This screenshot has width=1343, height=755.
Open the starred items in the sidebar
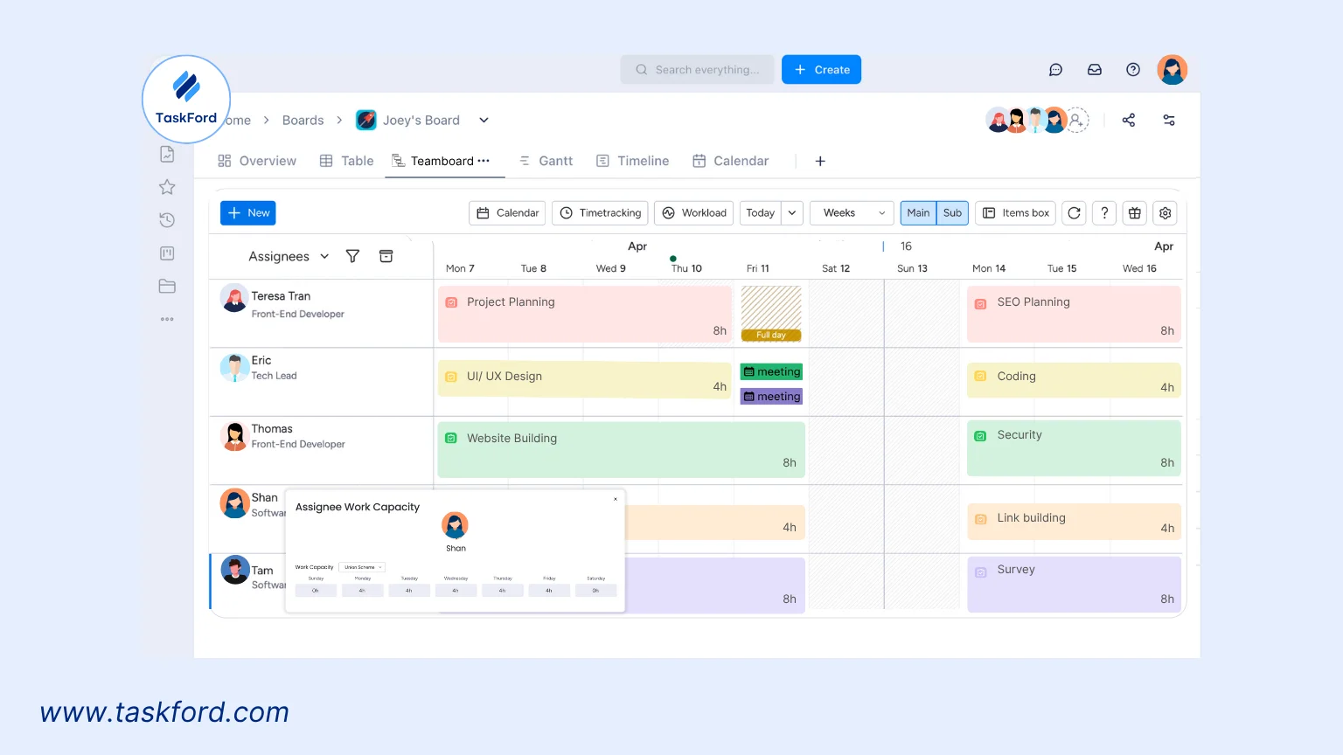tap(167, 186)
